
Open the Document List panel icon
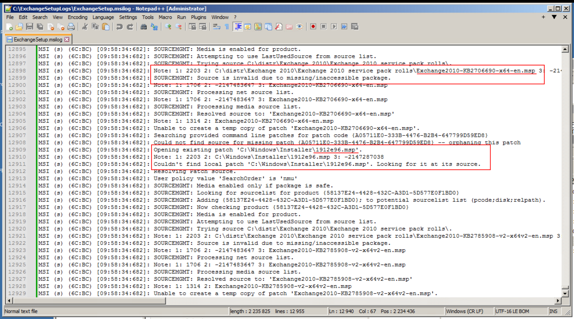[268, 27]
